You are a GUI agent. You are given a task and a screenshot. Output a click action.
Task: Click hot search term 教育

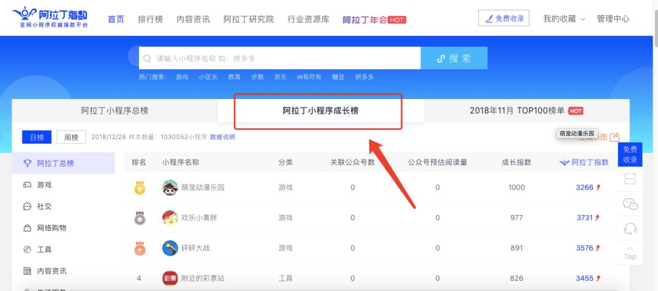pos(235,77)
